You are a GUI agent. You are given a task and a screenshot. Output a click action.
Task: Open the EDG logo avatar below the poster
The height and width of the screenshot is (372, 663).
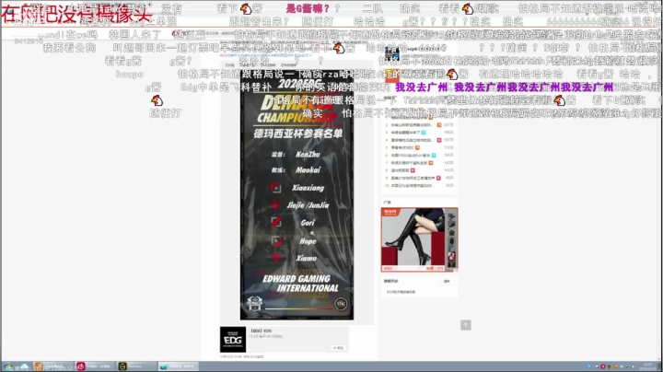coord(233,340)
